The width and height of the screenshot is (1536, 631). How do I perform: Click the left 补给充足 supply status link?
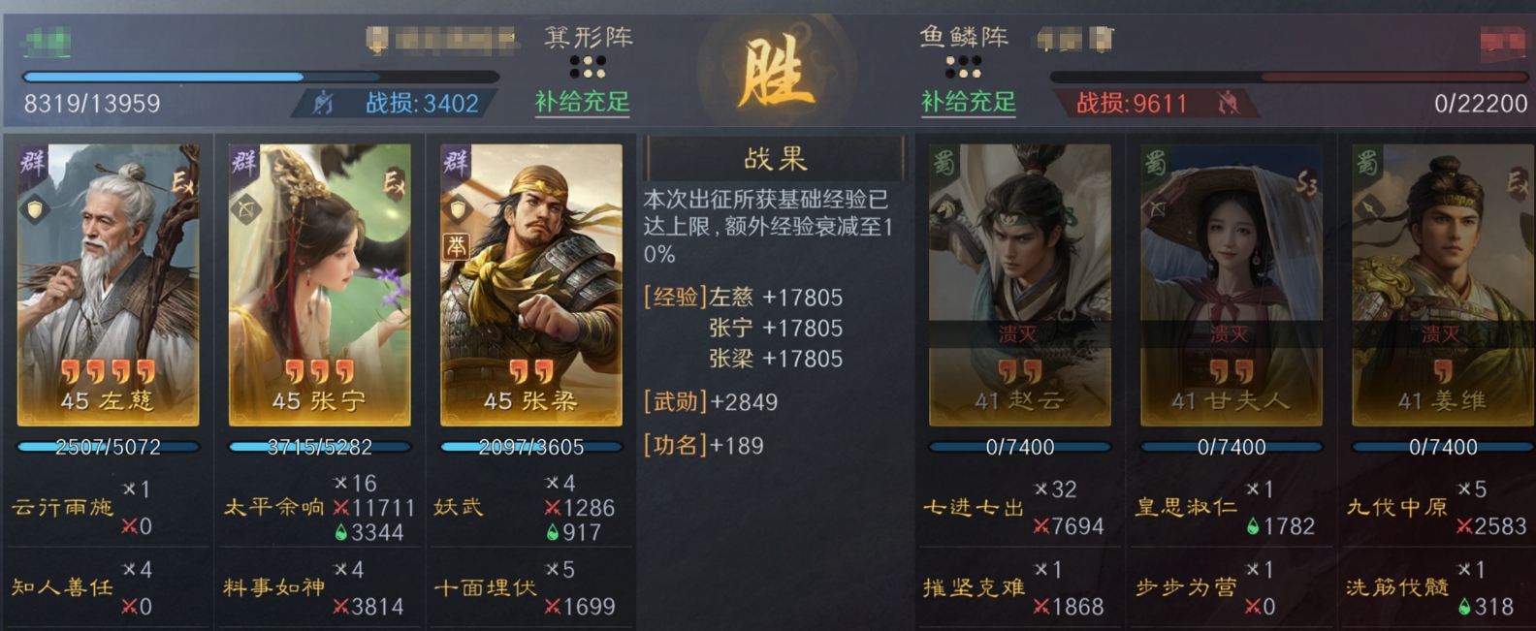(x=582, y=103)
